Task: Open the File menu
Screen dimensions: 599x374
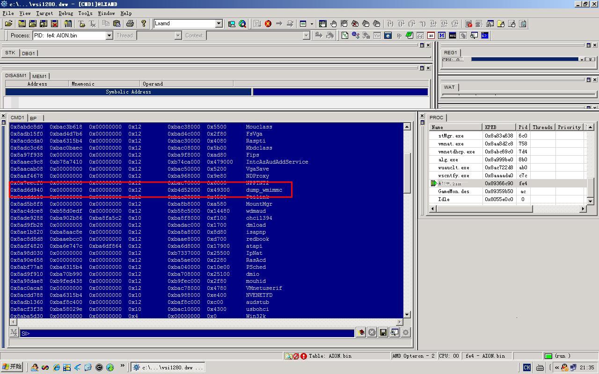Action: click(8, 13)
